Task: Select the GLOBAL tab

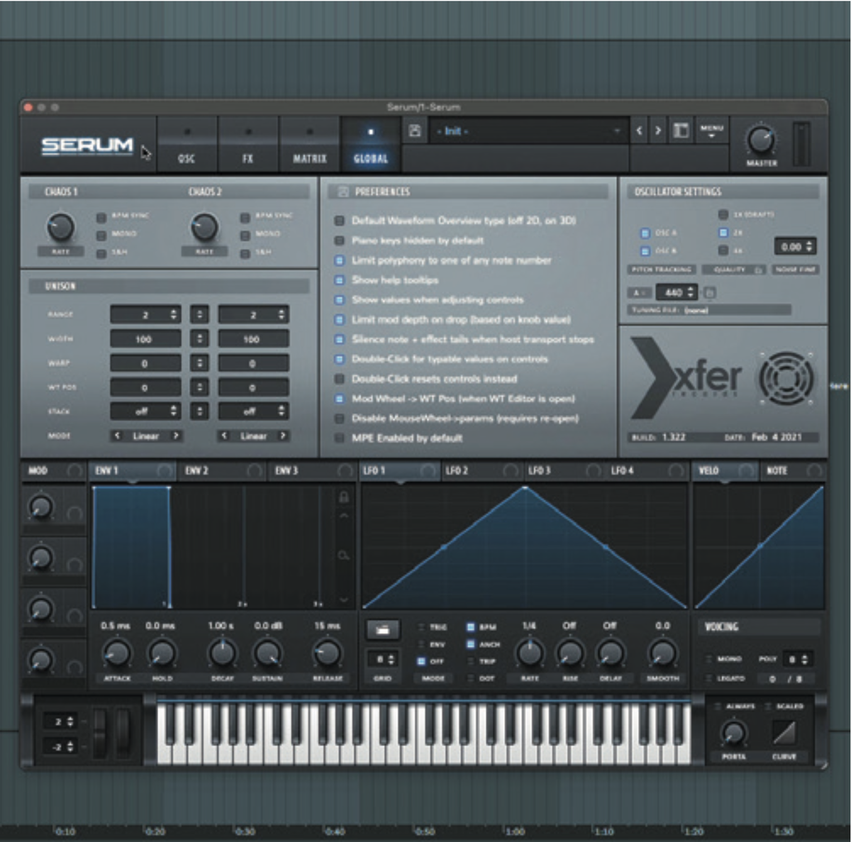Action: pyautogui.click(x=370, y=145)
